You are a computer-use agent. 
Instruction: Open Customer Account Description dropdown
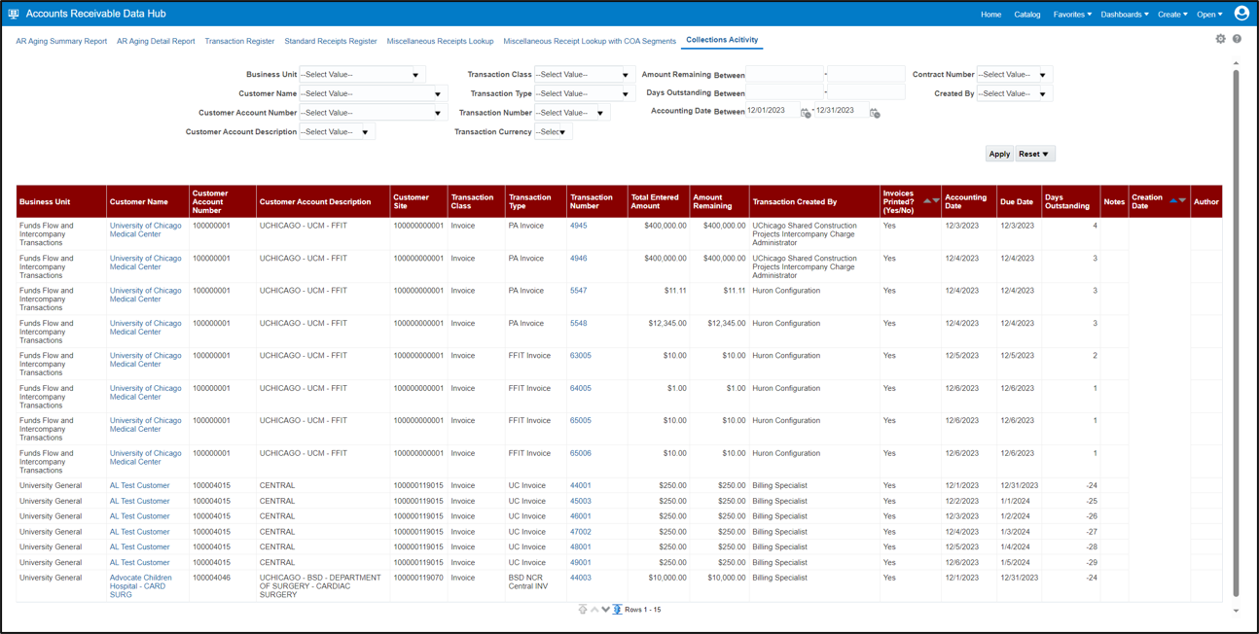[x=337, y=132]
